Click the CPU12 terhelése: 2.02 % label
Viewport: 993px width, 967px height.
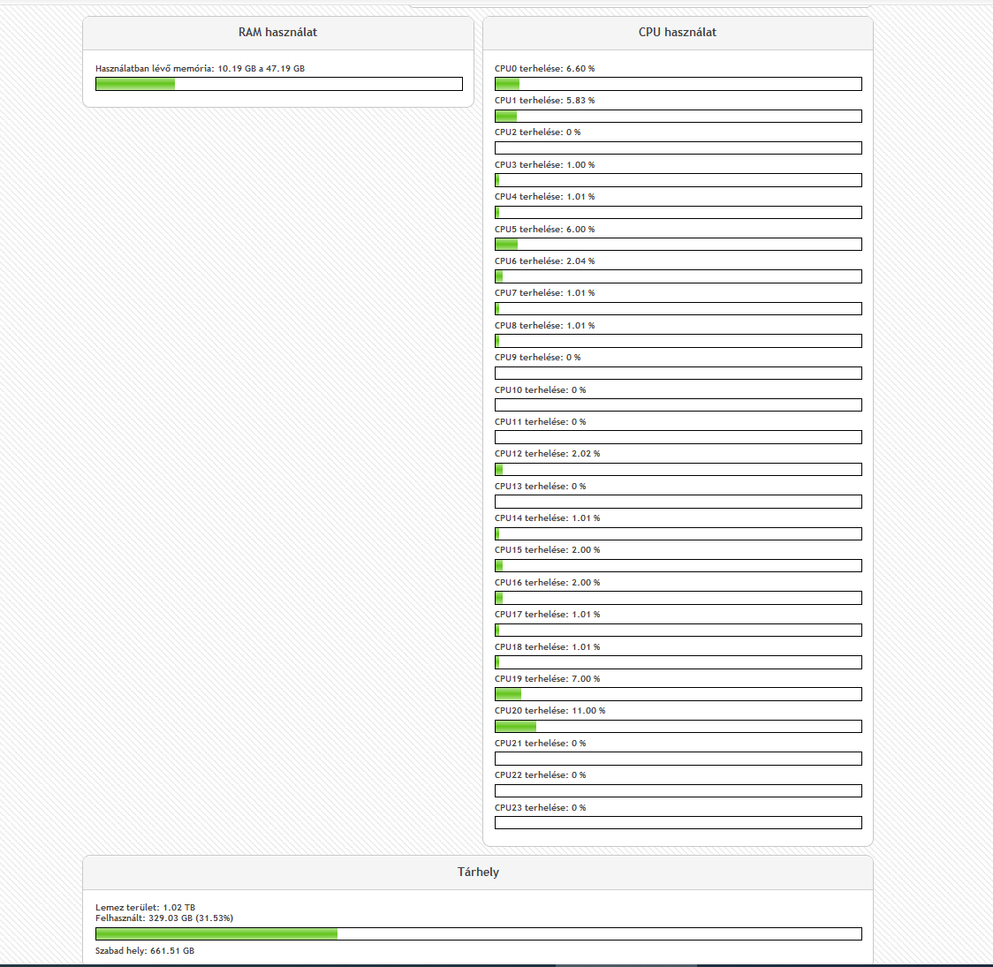tap(547, 454)
